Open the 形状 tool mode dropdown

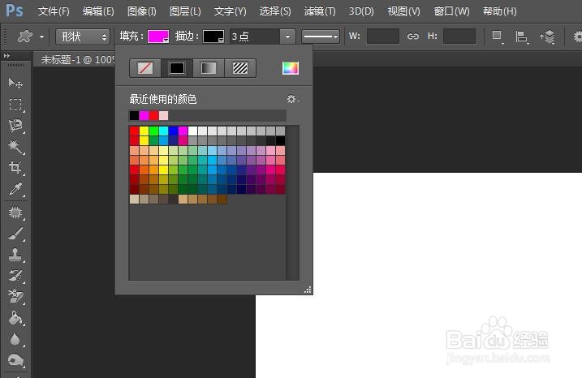(x=83, y=37)
